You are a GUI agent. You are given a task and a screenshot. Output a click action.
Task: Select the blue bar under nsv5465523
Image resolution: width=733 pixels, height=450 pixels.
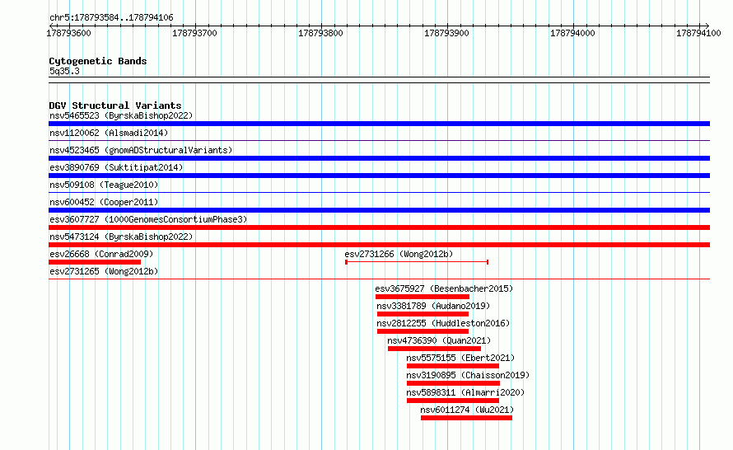point(379,124)
